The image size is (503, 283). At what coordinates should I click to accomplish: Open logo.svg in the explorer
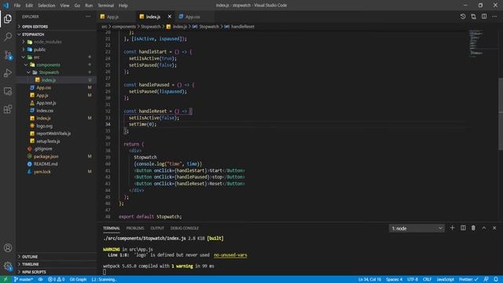pyautogui.click(x=57, y=126)
